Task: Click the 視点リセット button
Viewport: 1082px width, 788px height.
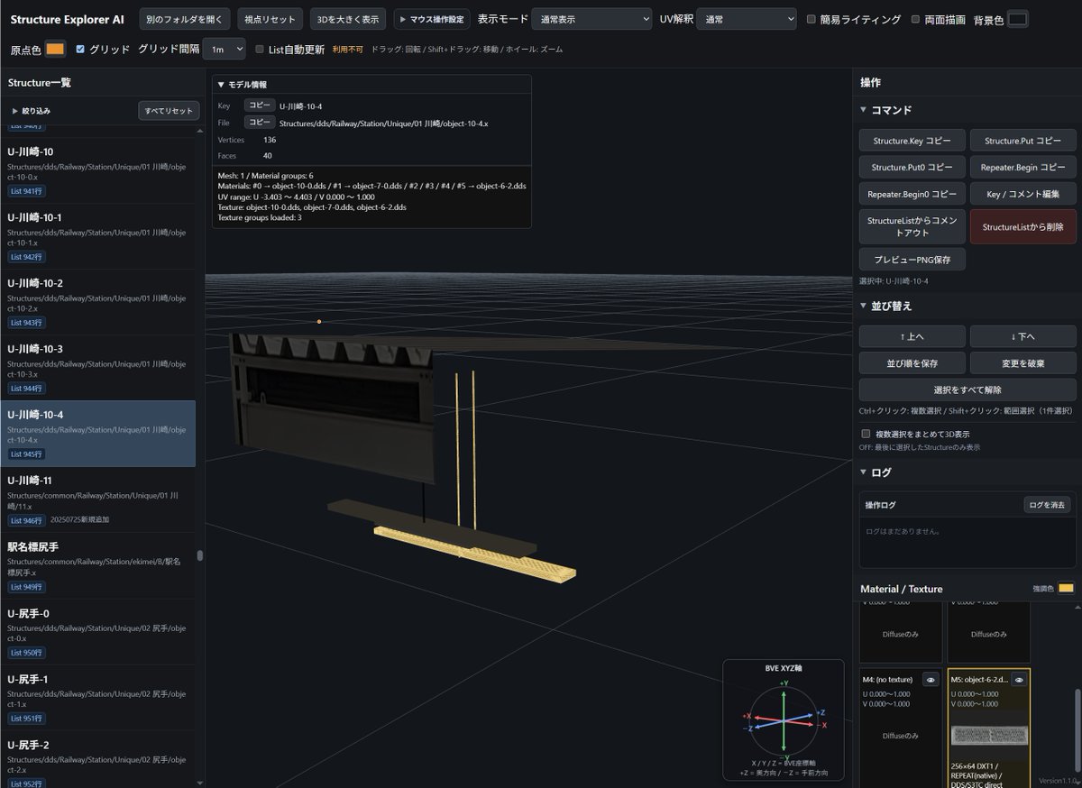Action: (270, 19)
